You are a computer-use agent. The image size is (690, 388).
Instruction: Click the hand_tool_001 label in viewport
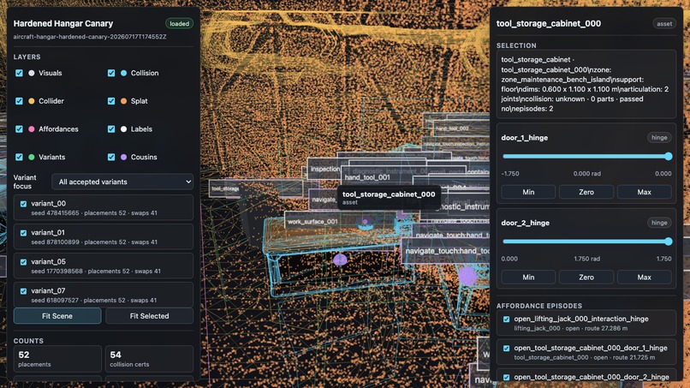(367, 177)
